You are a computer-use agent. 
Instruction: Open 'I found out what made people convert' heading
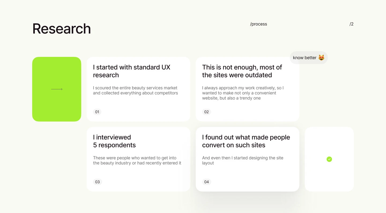[x=246, y=141]
